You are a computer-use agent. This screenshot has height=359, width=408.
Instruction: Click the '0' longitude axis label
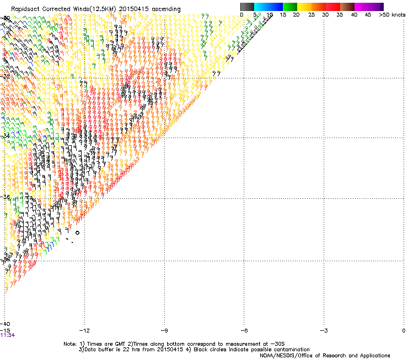point(404,331)
